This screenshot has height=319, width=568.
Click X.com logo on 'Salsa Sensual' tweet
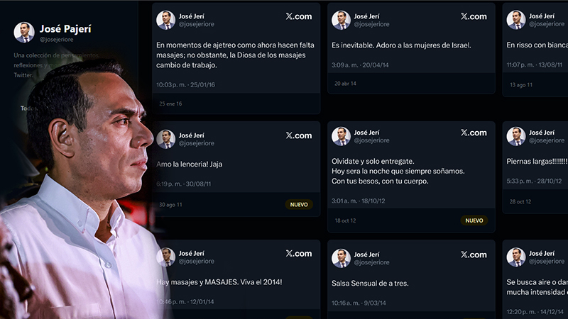tap(474, 254)
